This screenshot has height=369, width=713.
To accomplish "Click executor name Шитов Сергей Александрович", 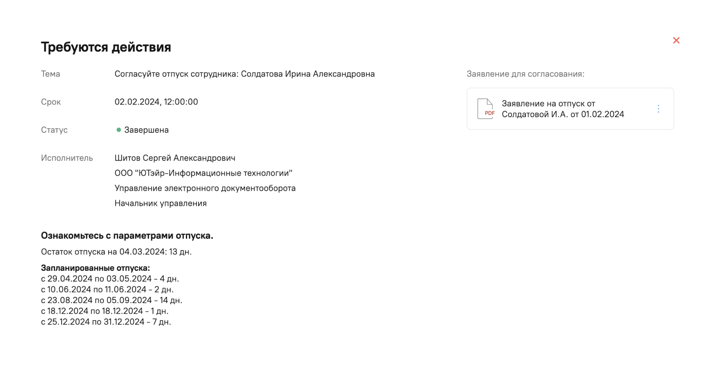I will click(175, 158).
